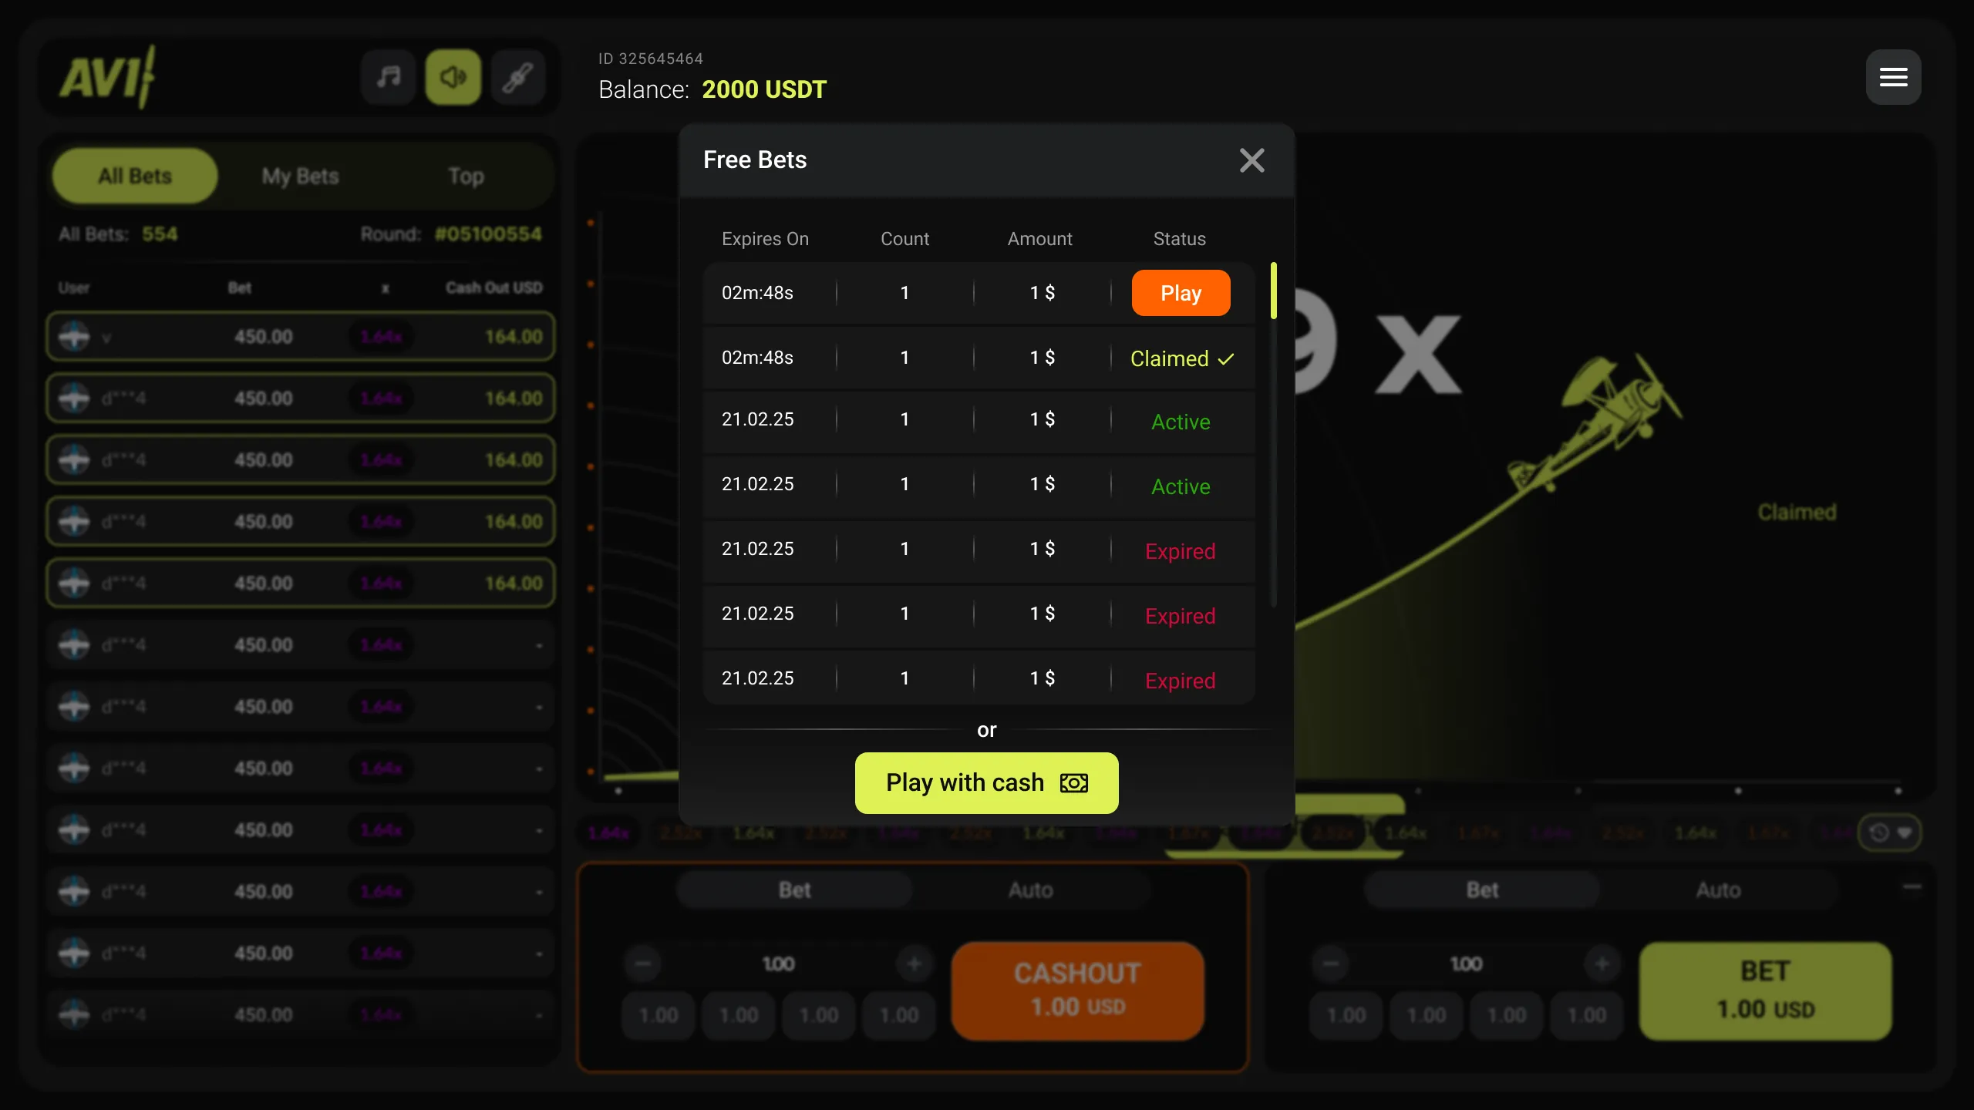
Task: Click the 2000 USDT balance
Action: coord(763,89)
